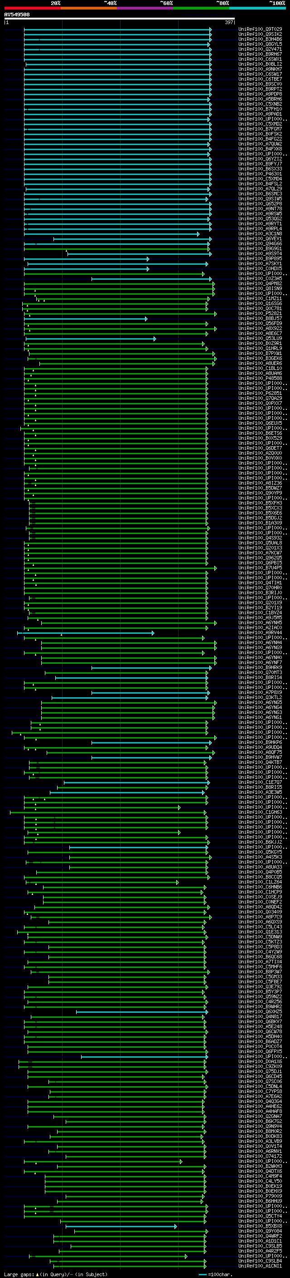Select the UniRef100_B6ETS6 entry
The image size is (290, 1278).
tap(260, 433)
